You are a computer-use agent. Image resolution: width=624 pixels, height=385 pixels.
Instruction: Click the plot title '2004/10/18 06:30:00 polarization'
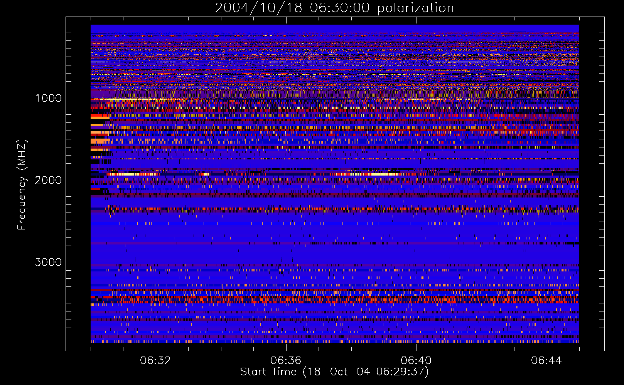click(x=334, y=8)
